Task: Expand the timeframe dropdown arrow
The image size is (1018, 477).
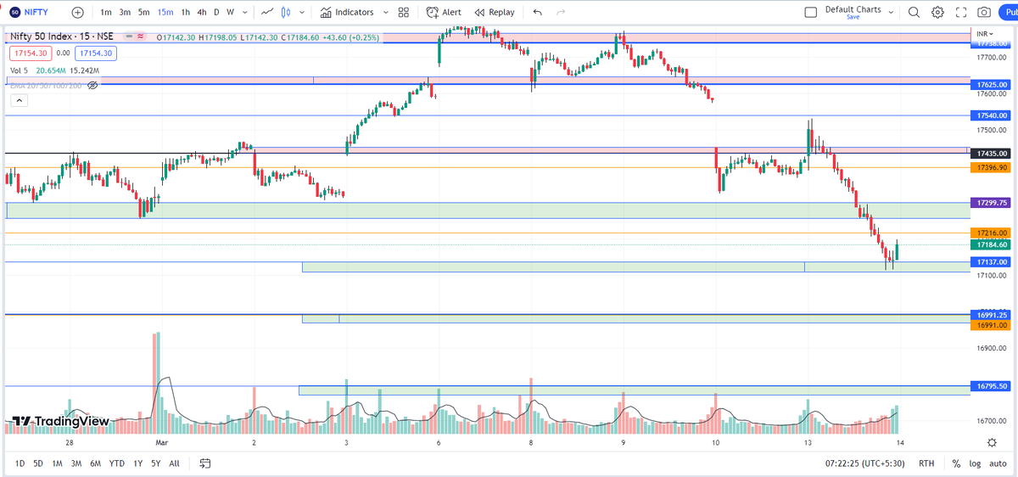Action: coord(244,12)
